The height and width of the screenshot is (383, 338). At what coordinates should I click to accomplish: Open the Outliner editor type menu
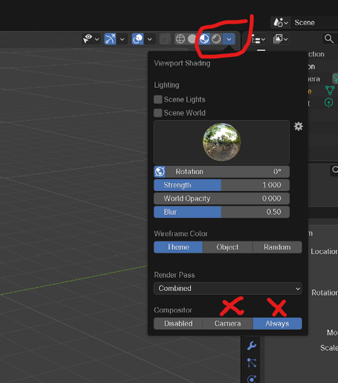click(258, 39)
